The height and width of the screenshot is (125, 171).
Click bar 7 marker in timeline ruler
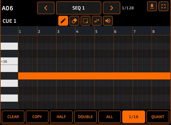pos(135,32)
